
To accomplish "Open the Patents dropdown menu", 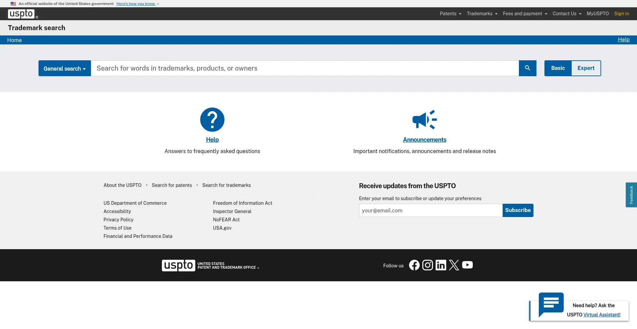I will click(x=450, y=14).
